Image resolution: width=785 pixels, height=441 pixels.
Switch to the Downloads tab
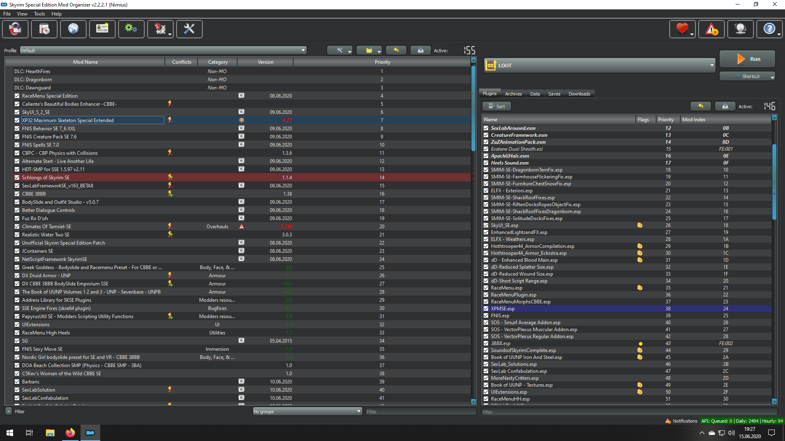point(579,94)
